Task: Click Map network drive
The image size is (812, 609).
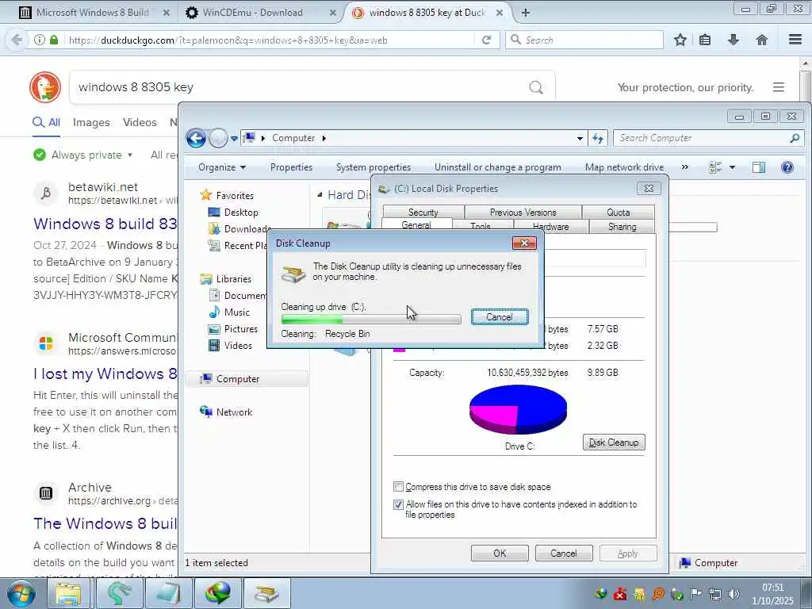Action: point(625,167)
